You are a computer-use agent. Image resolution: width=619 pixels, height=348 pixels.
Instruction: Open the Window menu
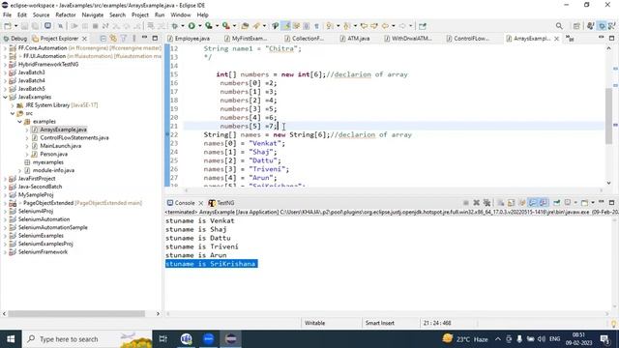pos(181,15)
